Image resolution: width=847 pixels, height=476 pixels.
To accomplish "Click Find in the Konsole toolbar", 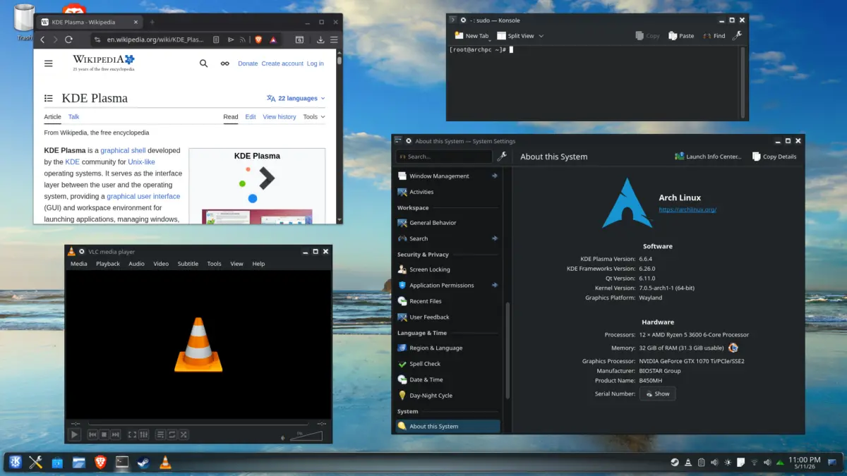I will [x=714, y=35].
